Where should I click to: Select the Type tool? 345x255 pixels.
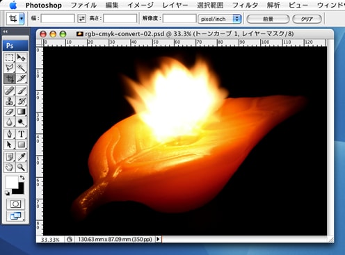pos(22,134)
